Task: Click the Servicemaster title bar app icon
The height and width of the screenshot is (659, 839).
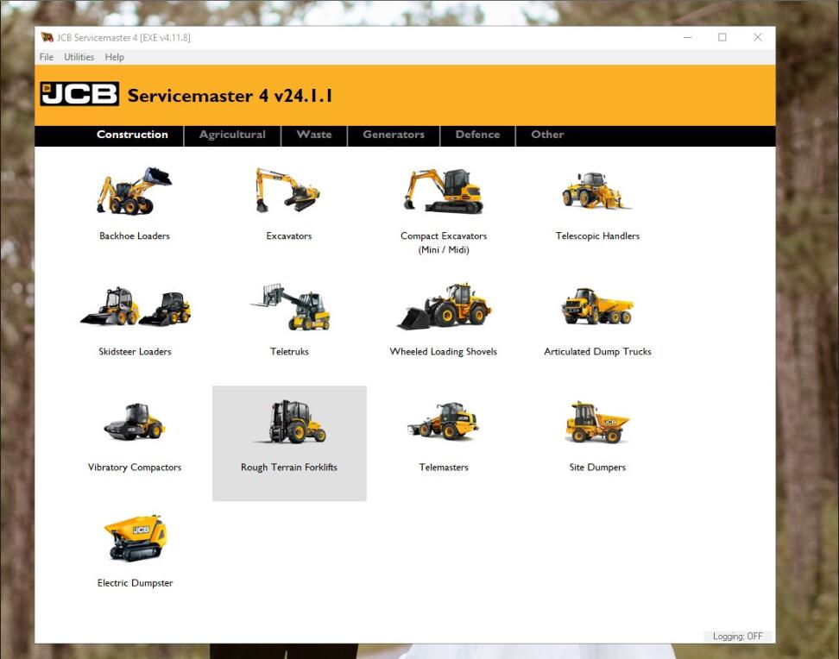Action: tap(47, 37)
